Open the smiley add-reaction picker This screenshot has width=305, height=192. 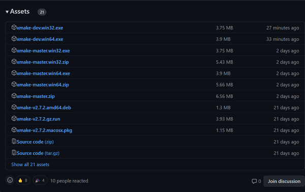(x=10, y=180)
